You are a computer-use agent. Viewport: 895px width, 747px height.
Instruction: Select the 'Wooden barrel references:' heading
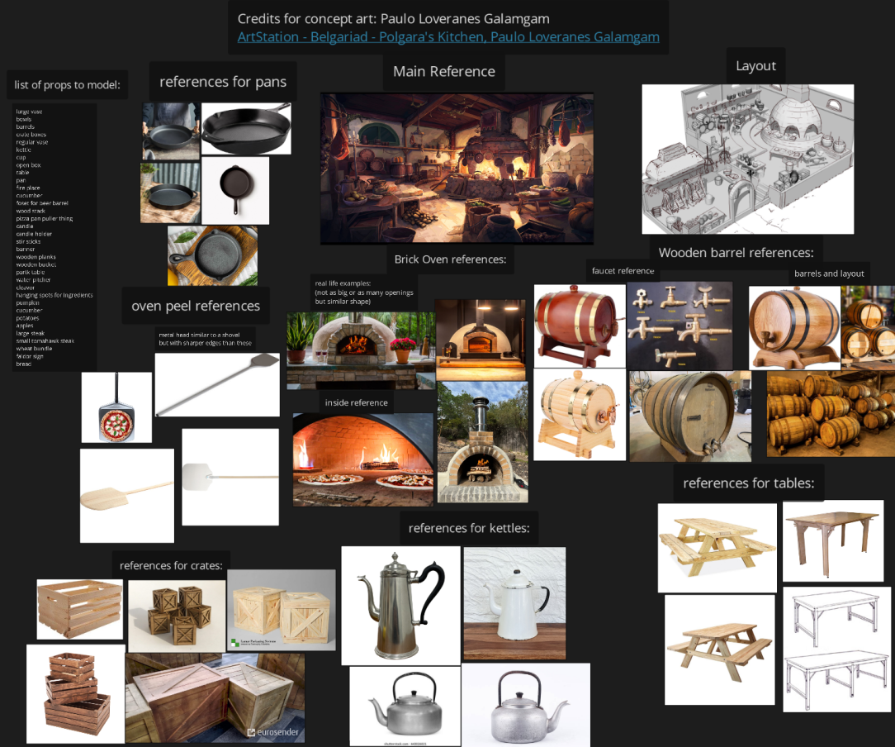(x=736, y=252)
